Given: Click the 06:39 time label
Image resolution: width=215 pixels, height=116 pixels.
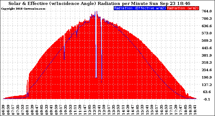Looking at the screenshot, I should [x=3, y=110].
